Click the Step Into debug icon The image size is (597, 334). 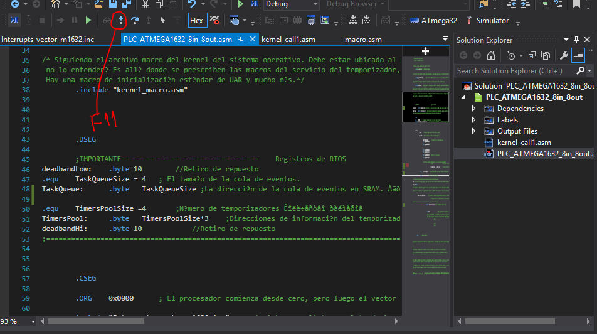coord(120,20)
